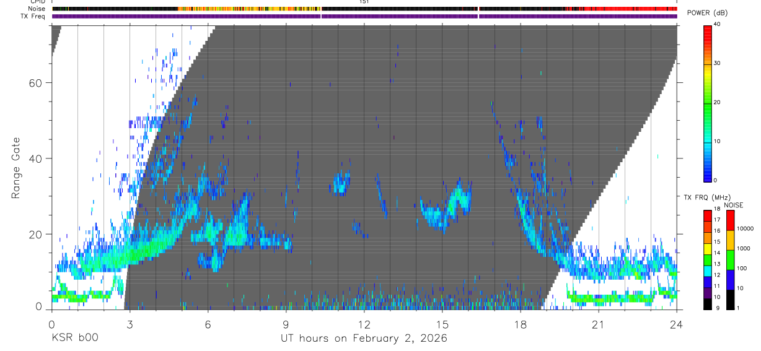The height and width of the screenshot is (351, 761).
Task: Click the x-axis tick label 9
Action: pyautogui.click(x=286, y=324)
